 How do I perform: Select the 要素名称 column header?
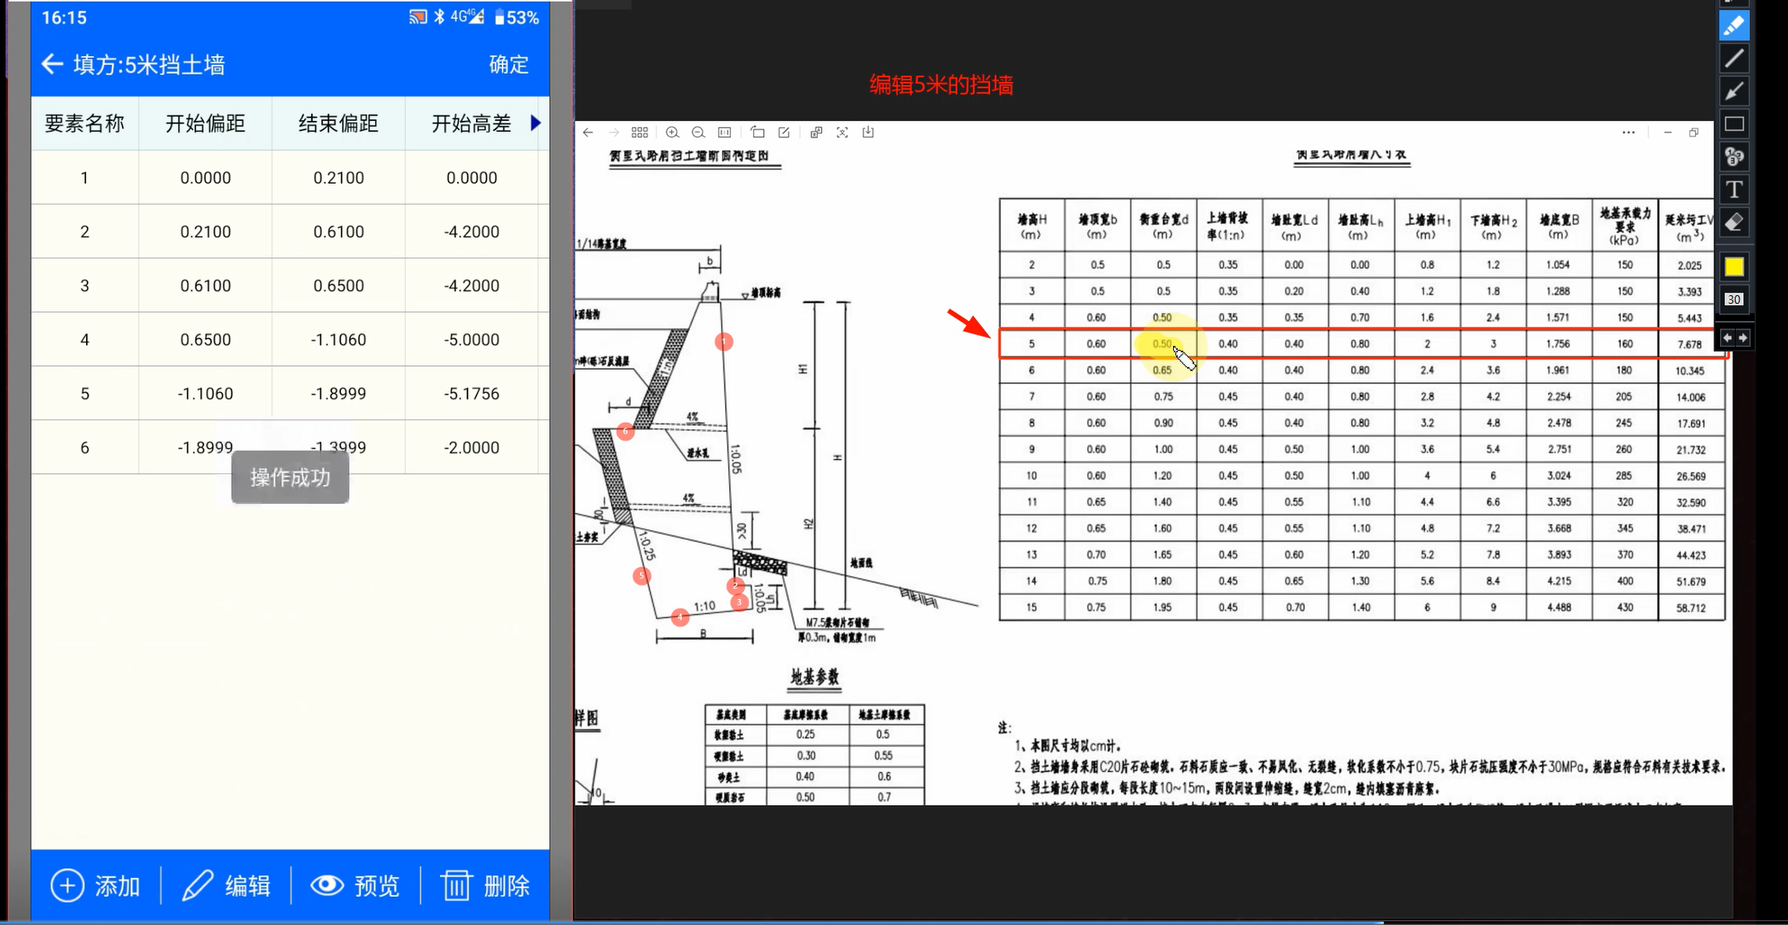(x=84, y=123)
